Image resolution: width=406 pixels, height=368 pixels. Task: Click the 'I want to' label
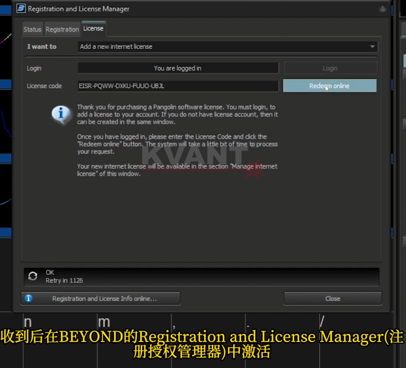click(41, 47)
